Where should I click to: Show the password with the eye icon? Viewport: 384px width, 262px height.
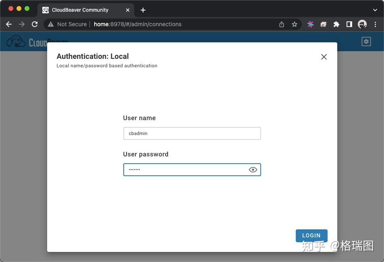click(x=253, y=170)
